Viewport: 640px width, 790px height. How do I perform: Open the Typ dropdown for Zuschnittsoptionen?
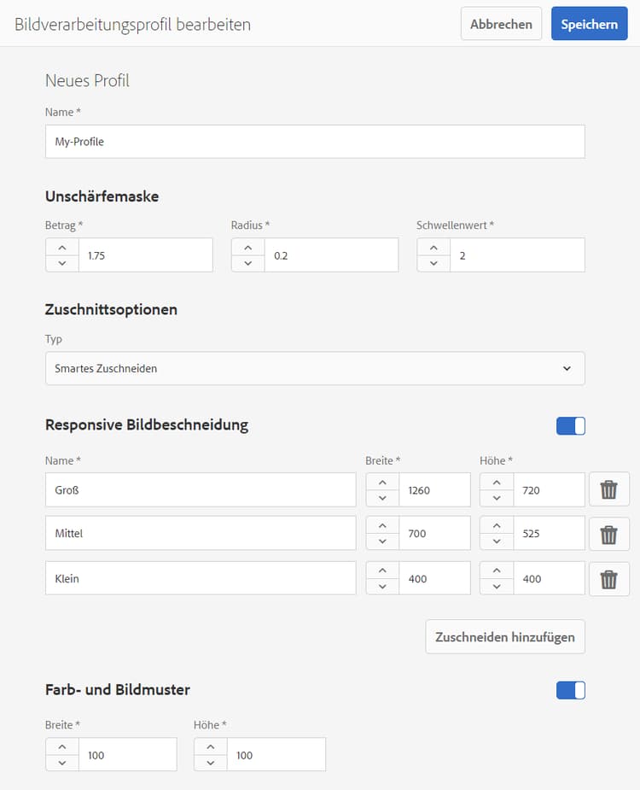(x=566, y=368)
